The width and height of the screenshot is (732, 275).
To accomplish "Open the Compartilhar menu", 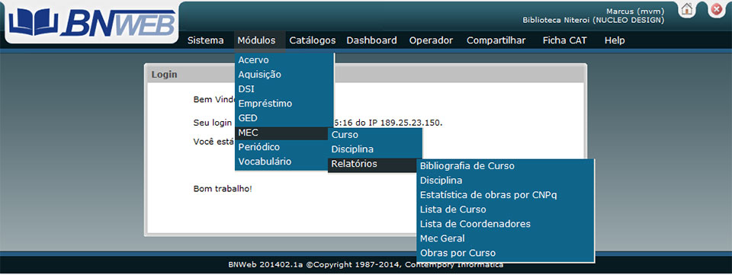I will tap(496, 40).
